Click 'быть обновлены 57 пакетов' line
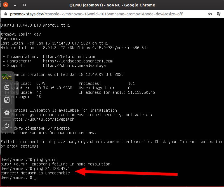The image size is (224, 187). pyautogui.click(x=43, y=128)
